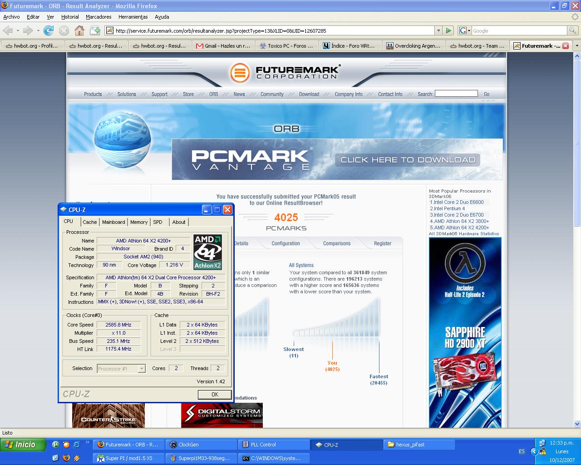Click the Sapphire HD 2900 XT advertisement
The image size is (581, 465).
(x=465, y=332)
